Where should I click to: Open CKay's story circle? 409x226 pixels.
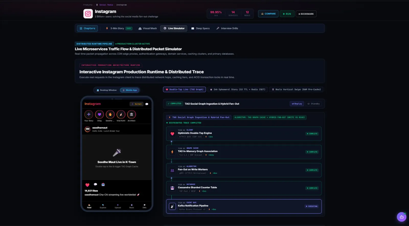pyautogui.click(x=99, y=115)
